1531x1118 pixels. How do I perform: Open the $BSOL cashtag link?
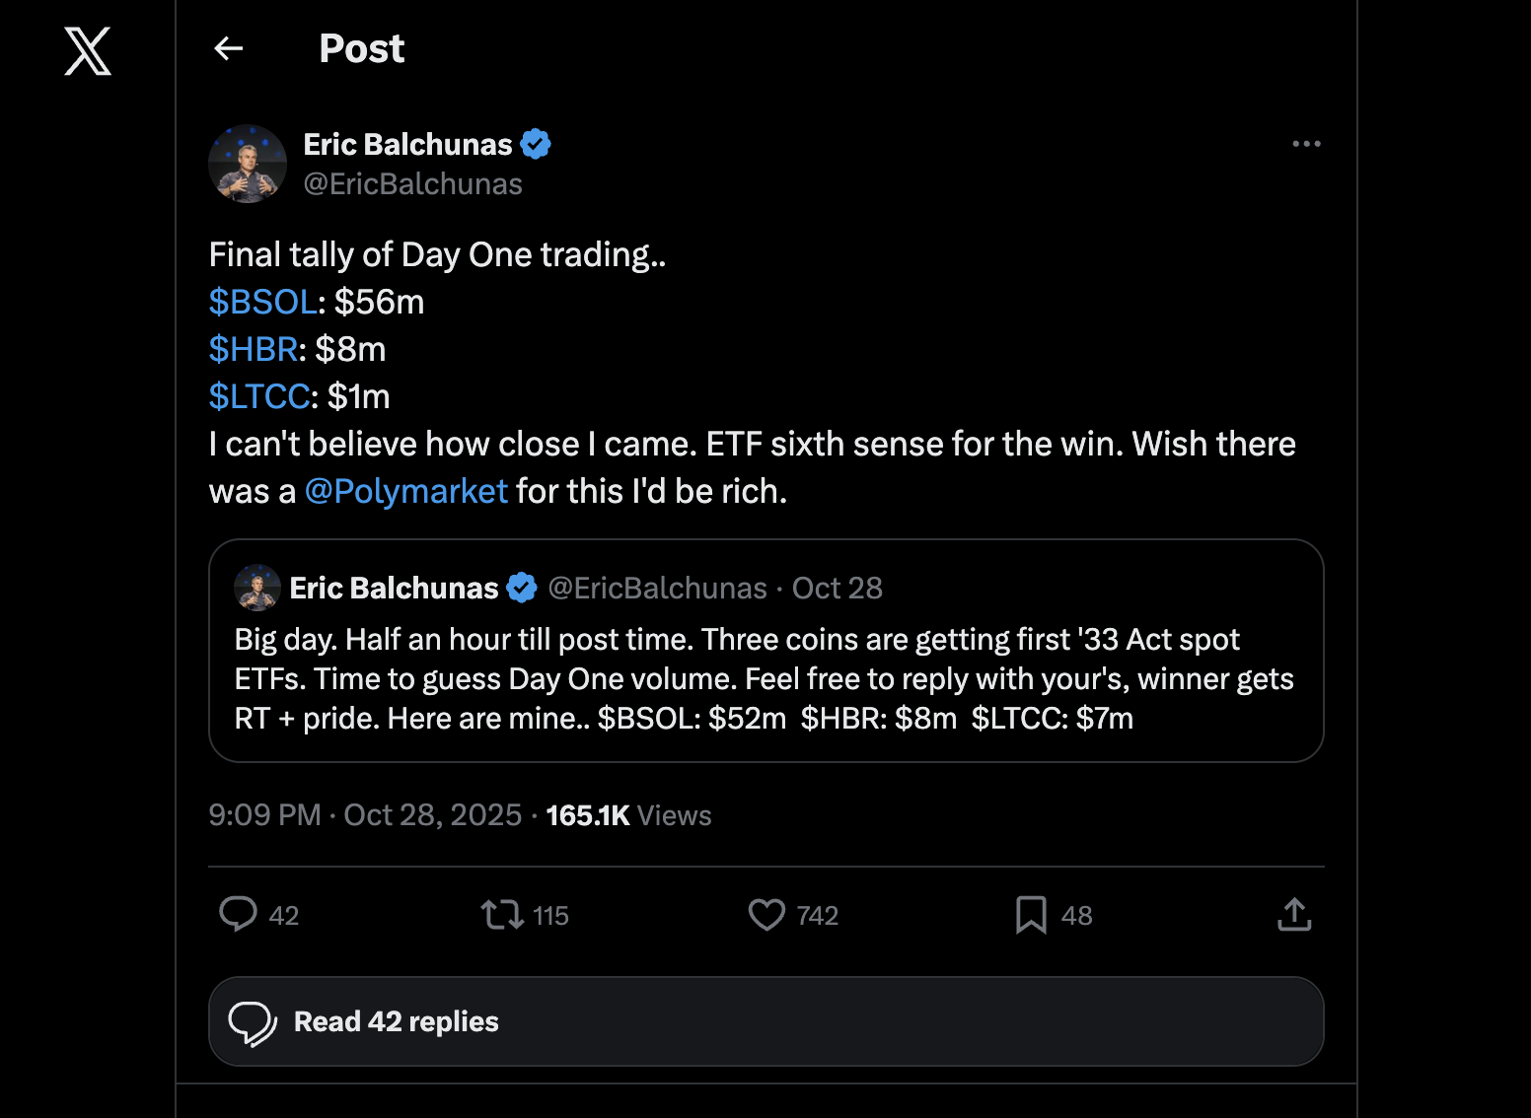point(262,302)
